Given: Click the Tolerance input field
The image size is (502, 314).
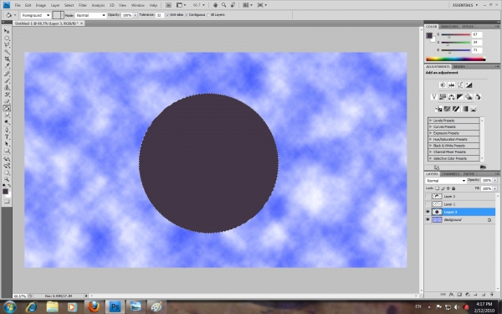Looking at the screenshot, I should [x=159, y=15].
